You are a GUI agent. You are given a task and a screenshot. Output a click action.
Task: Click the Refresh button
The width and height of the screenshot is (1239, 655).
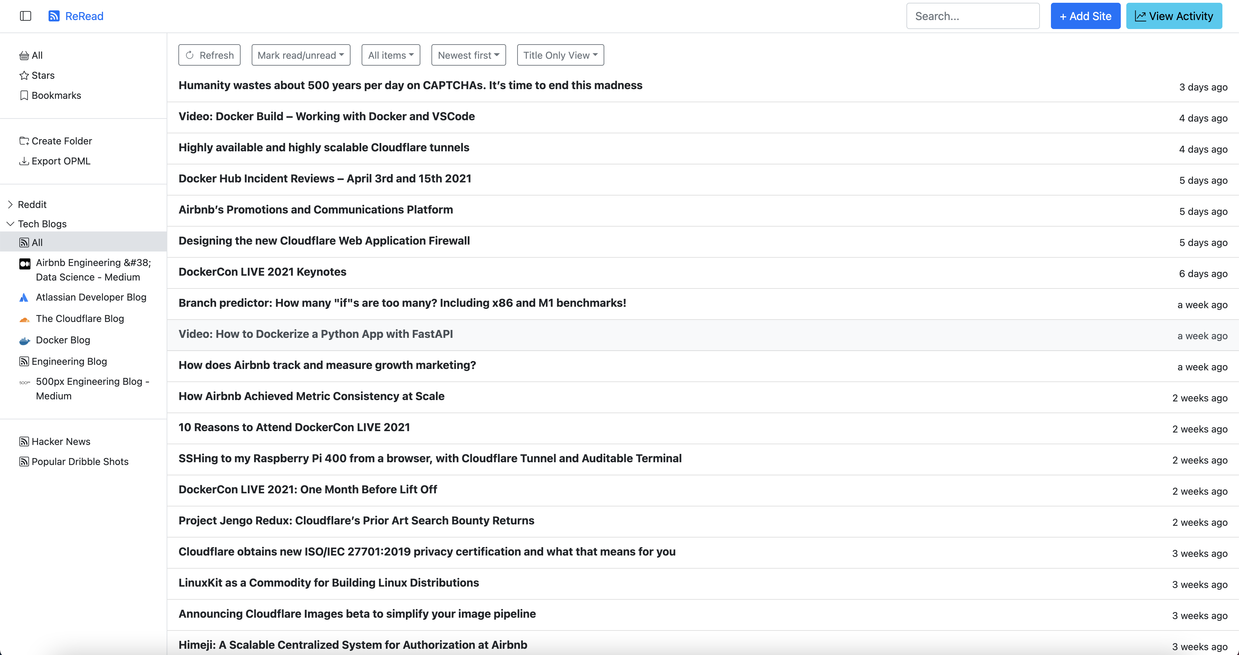tap(209, 55)
